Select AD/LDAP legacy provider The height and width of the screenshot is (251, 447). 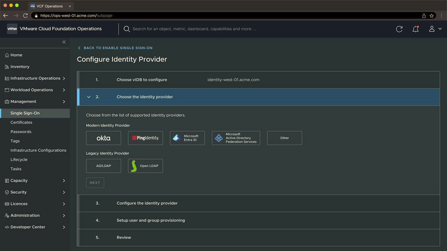click(104, 166)
